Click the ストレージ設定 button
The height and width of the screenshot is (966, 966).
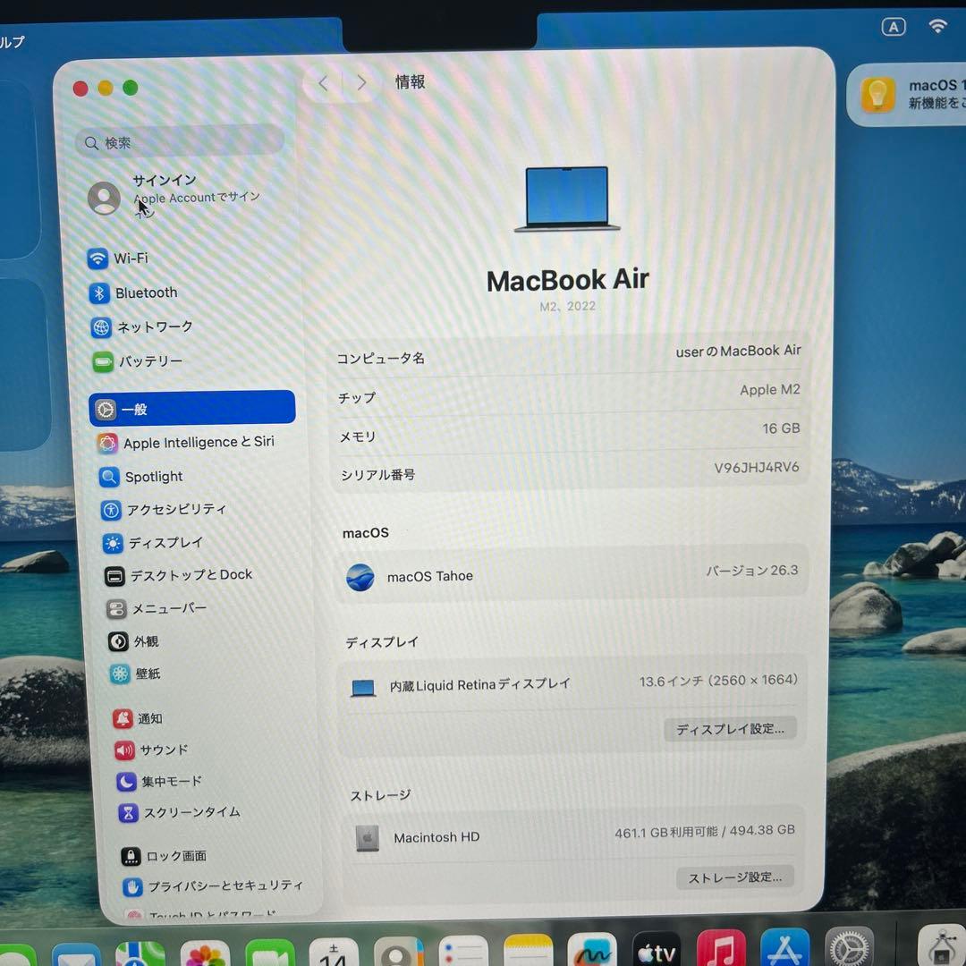click(x=734, y=877)
